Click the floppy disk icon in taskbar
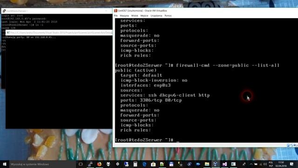This screenshot has height=168, width=298. [x=171, y=164]
